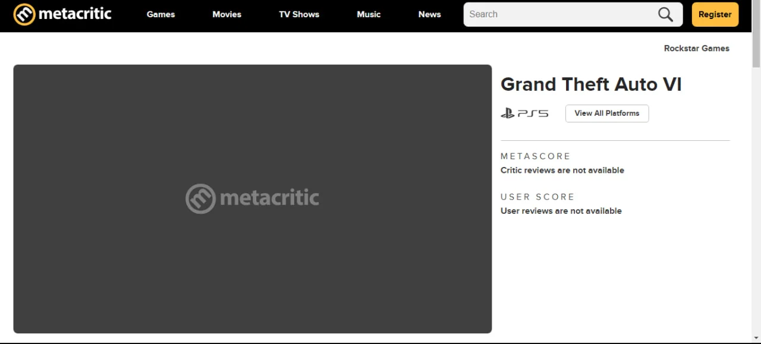Click the Metacritic logo icon in header
The image size is (761, 344).
(x=24, y=14)
